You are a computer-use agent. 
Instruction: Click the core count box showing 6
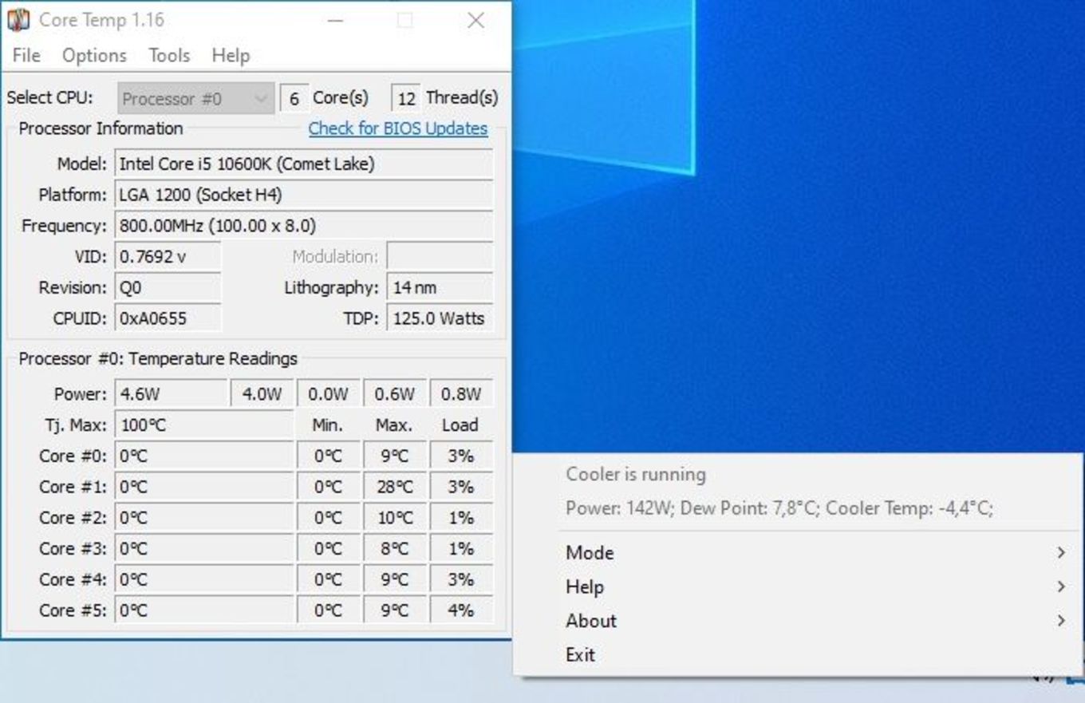pyautogui.click(x=294, y=99)
